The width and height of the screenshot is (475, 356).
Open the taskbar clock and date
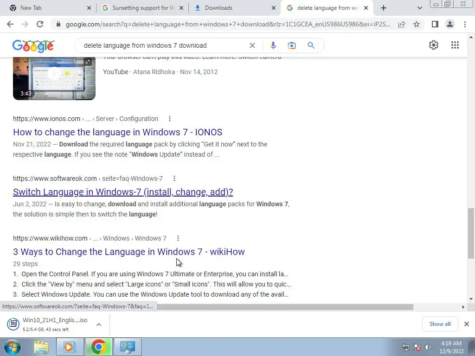pyautogui.click(x=451, y=347)
